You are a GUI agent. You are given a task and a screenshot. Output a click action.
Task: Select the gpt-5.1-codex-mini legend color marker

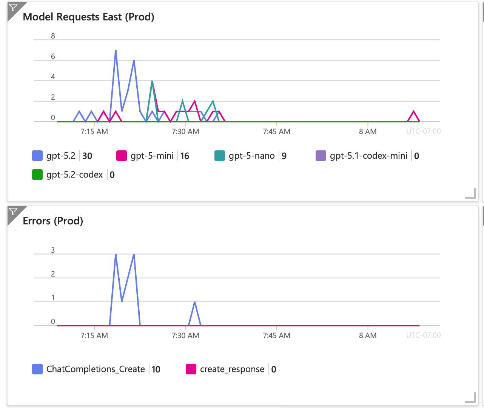pyautogui.click(x=320, y=155)
